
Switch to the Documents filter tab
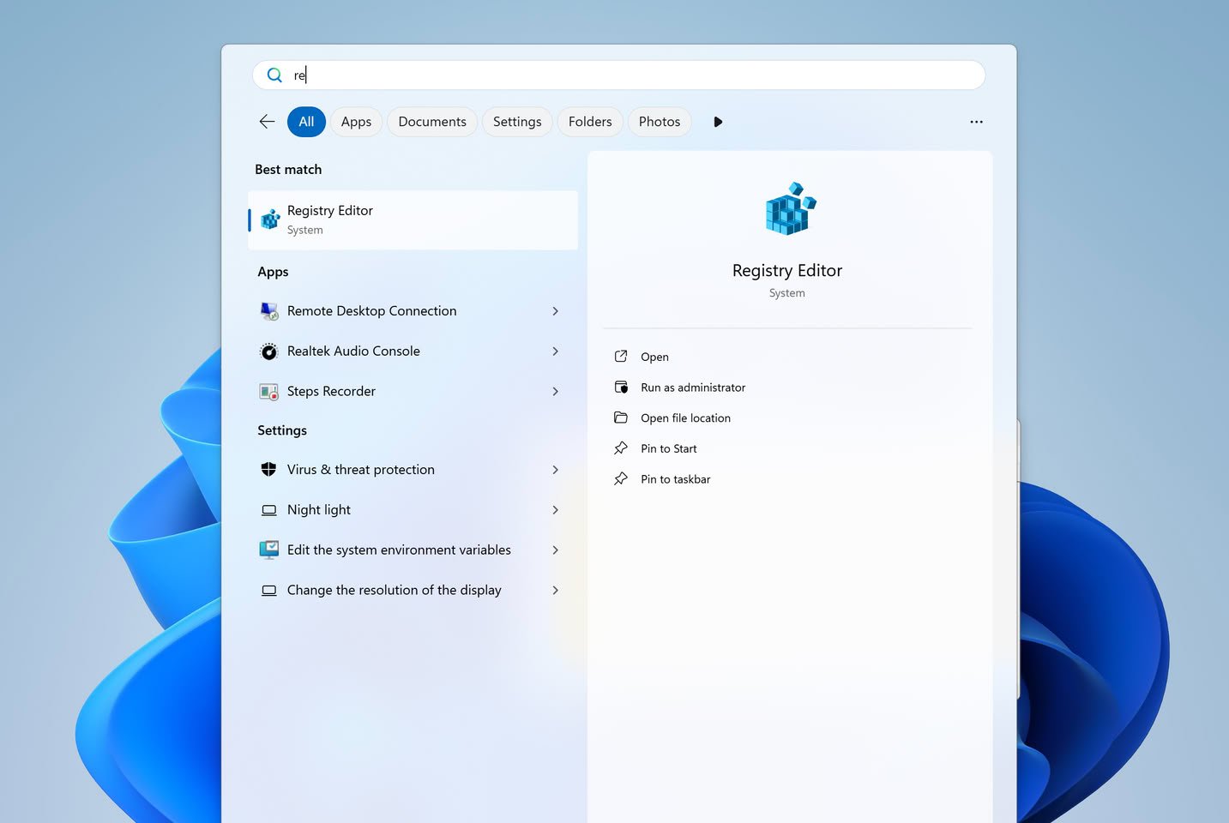(432, 122)
